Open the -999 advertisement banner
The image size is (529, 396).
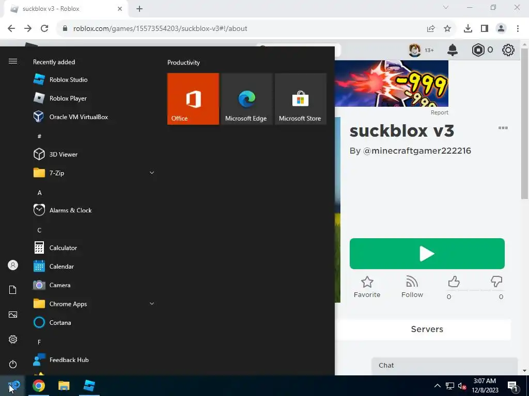(392, 84)
